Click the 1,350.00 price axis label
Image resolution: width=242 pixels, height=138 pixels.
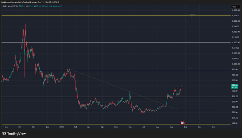click(236, 27)
